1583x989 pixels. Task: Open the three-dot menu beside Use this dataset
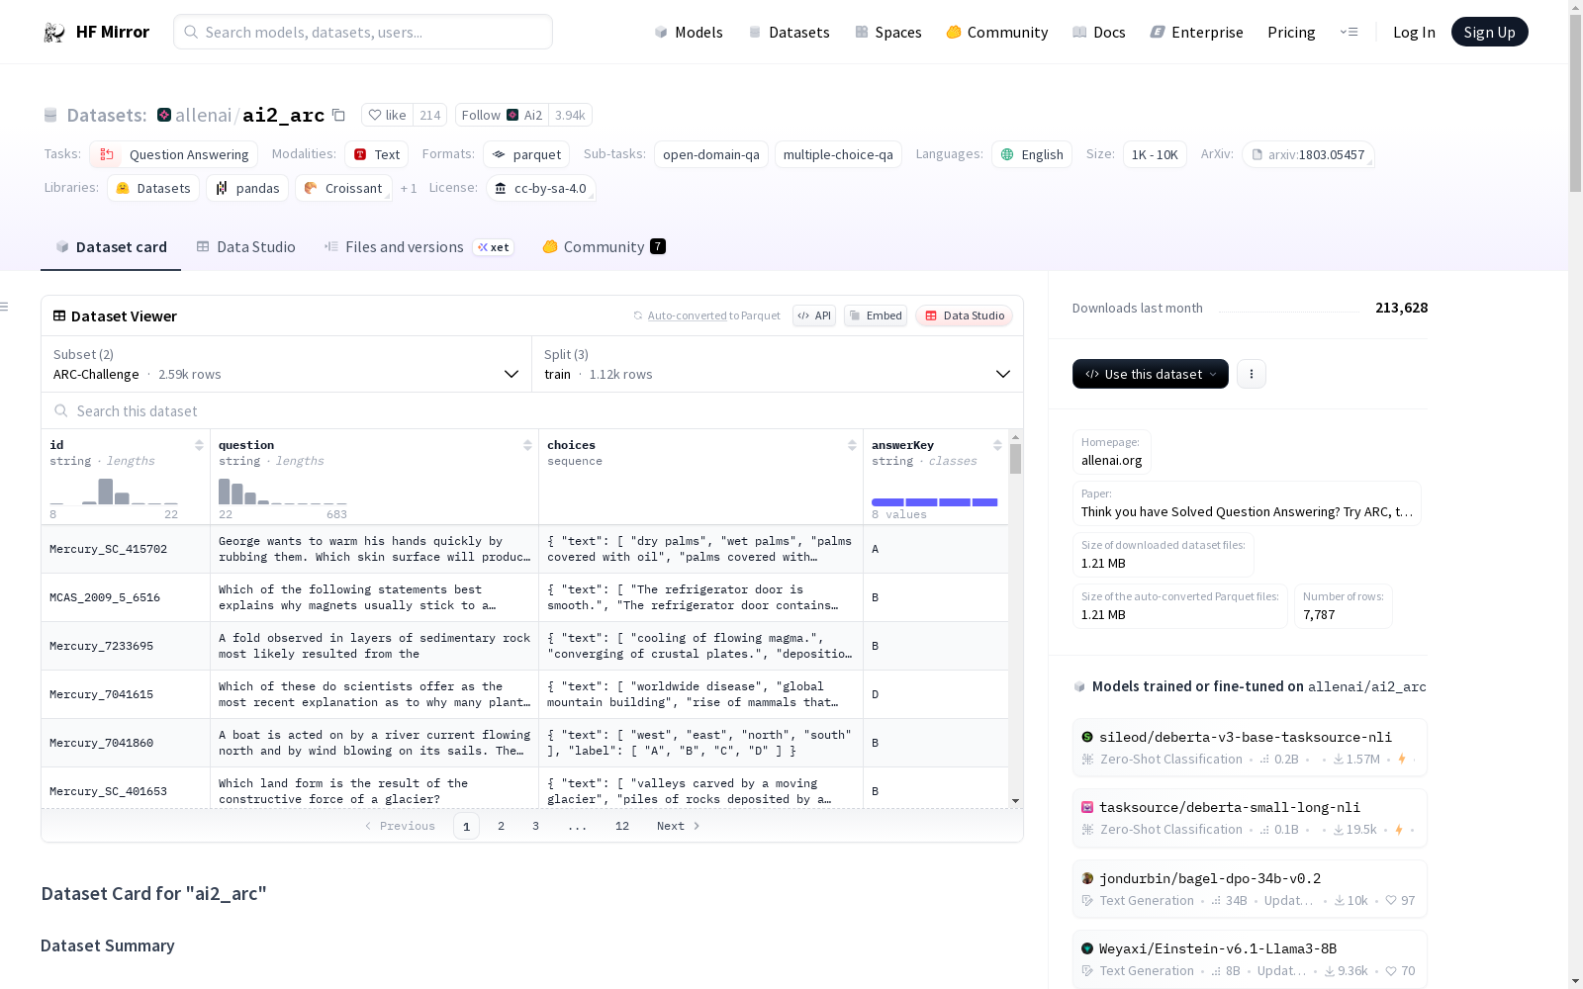(x=1251, y=374)
